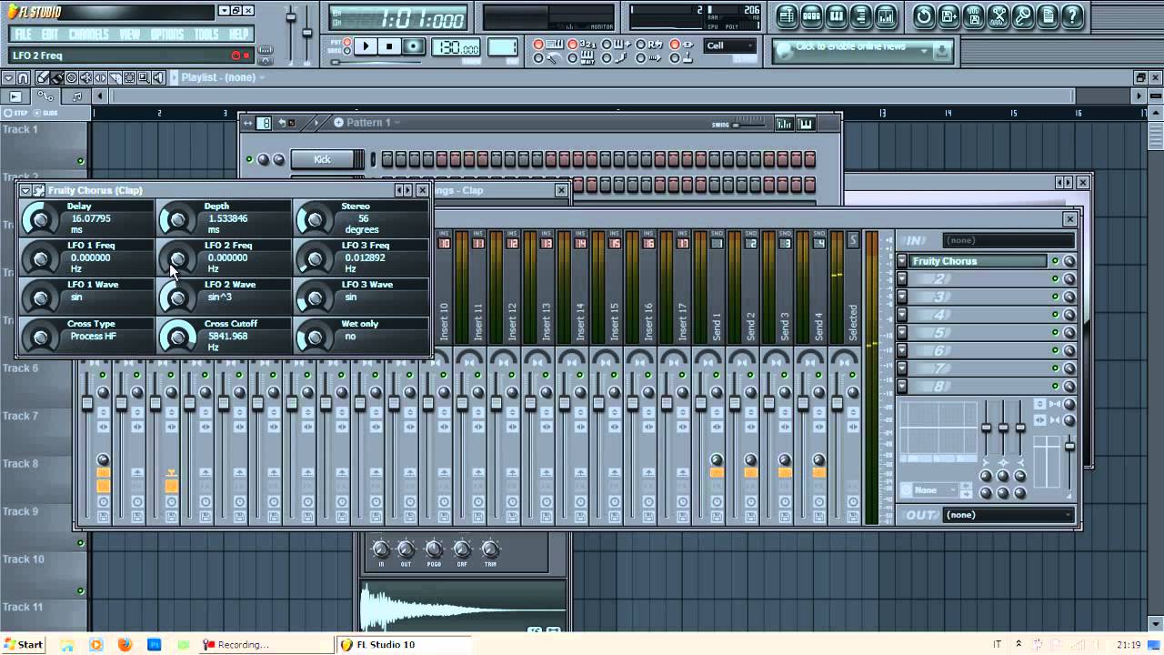Open the TOOLS menu

click(207, 35)
